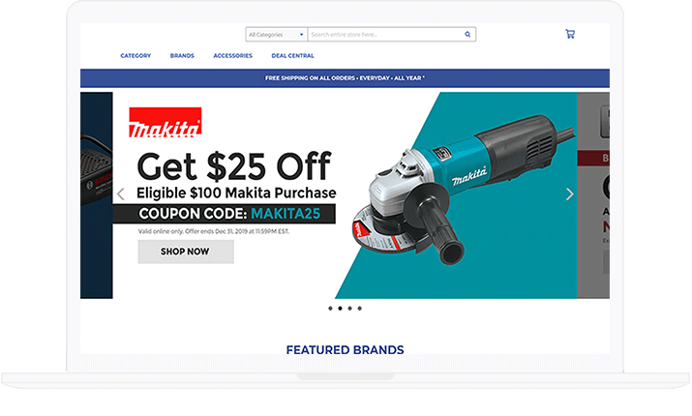
Task: Open the Accessories menu
Action: pyautogui.click(x=232, y=55)
